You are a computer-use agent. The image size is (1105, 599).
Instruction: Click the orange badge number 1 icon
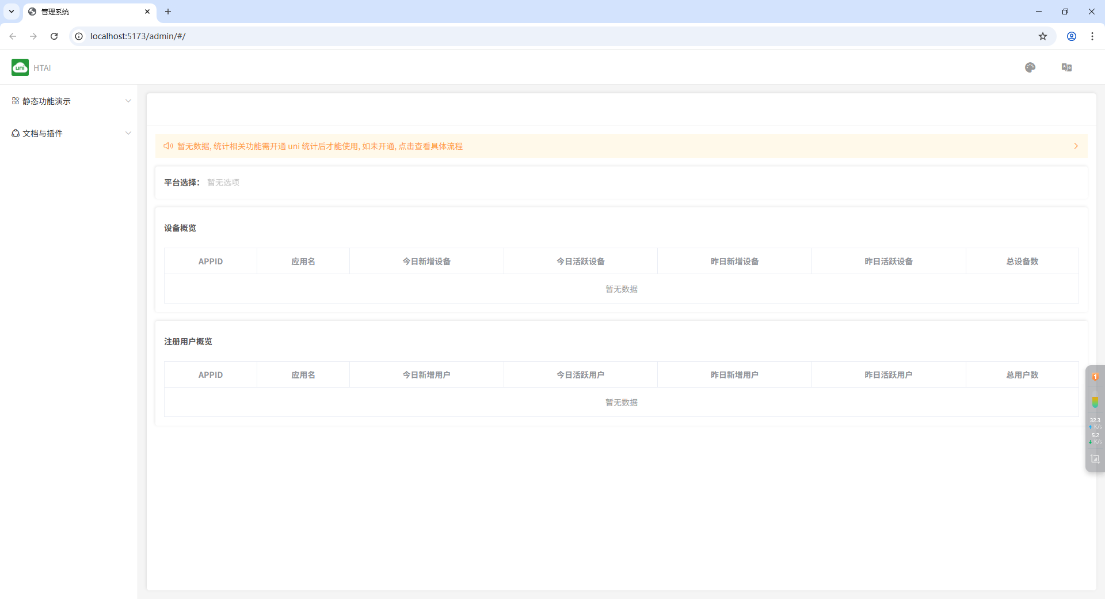1095,377
